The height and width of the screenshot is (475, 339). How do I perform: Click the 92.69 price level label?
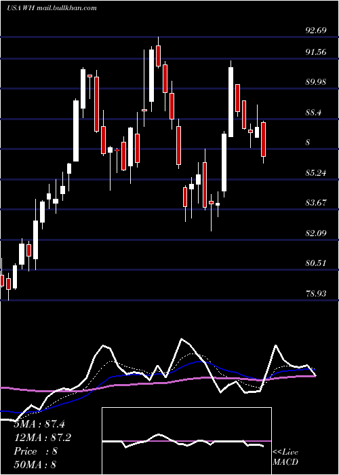316,31
